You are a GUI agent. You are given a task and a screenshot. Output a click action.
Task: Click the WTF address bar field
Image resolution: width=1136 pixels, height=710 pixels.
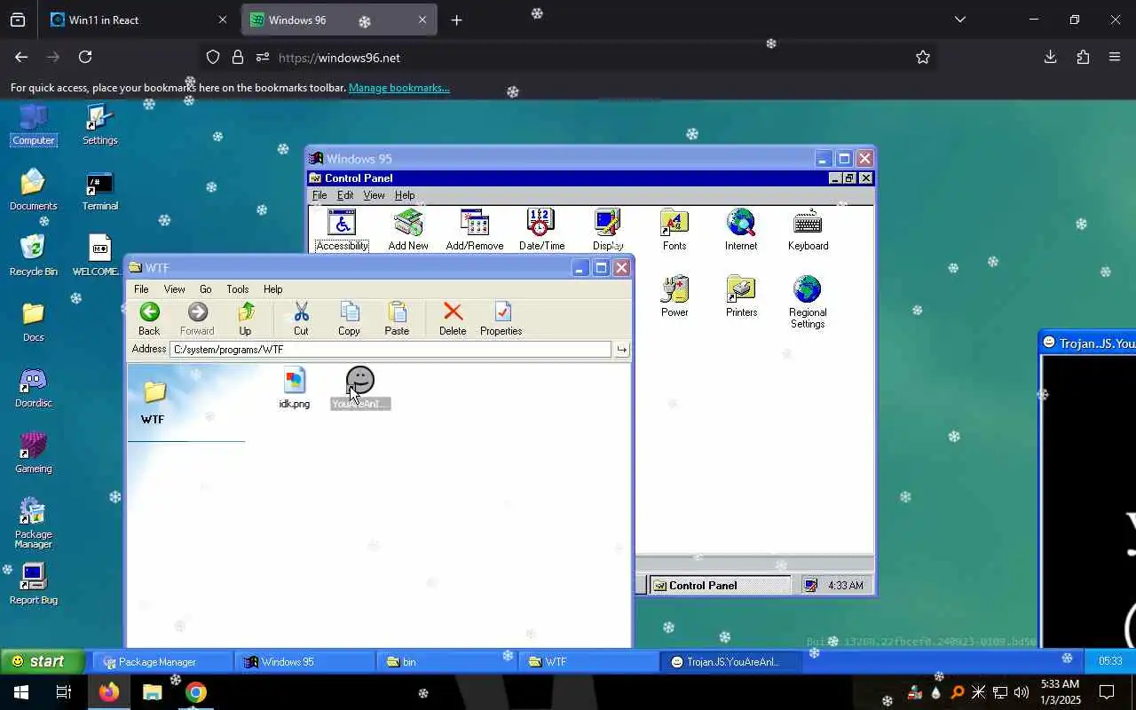(390, 350)
